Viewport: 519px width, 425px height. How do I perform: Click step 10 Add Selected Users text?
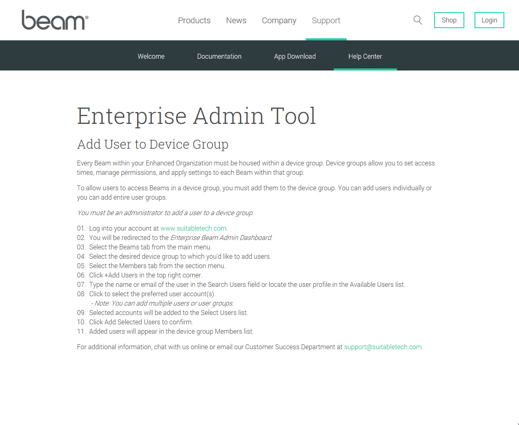pos(135,322)
